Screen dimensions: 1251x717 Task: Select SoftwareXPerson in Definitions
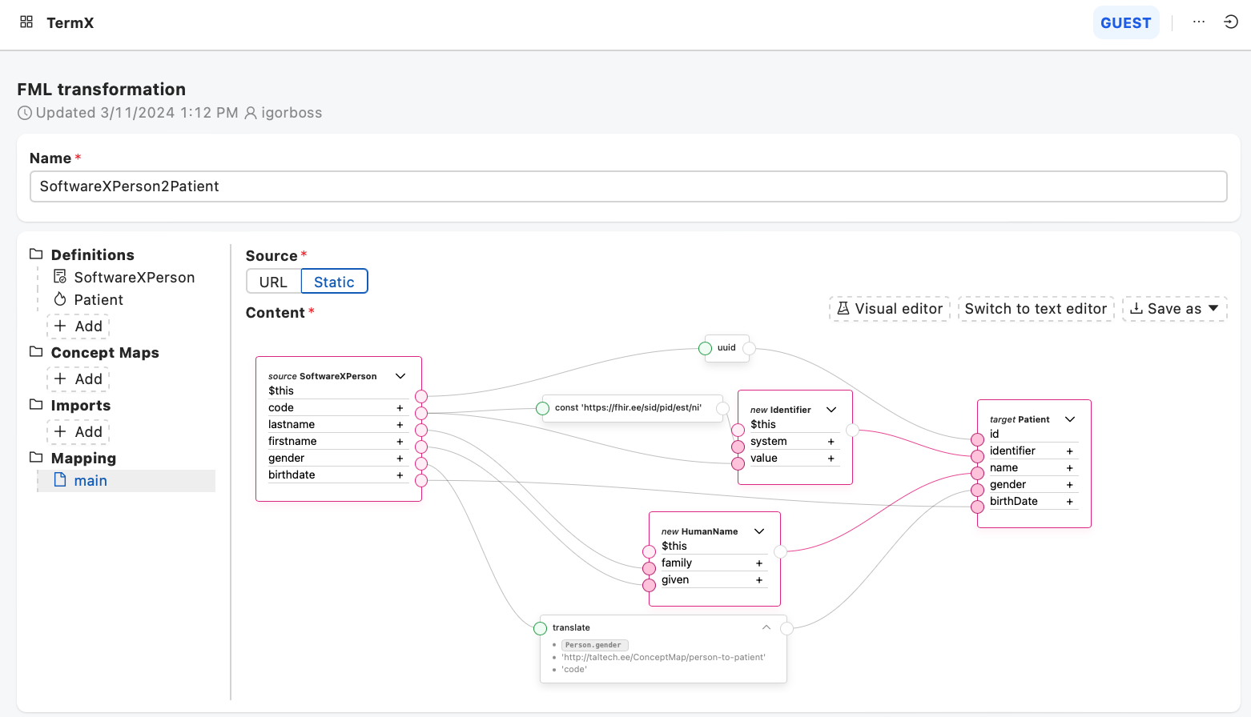pyautogui.click(x=134, y=278)
